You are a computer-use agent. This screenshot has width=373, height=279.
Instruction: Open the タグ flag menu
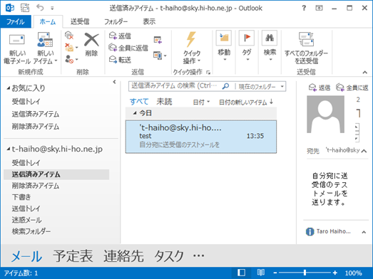(x=247, y=46)
